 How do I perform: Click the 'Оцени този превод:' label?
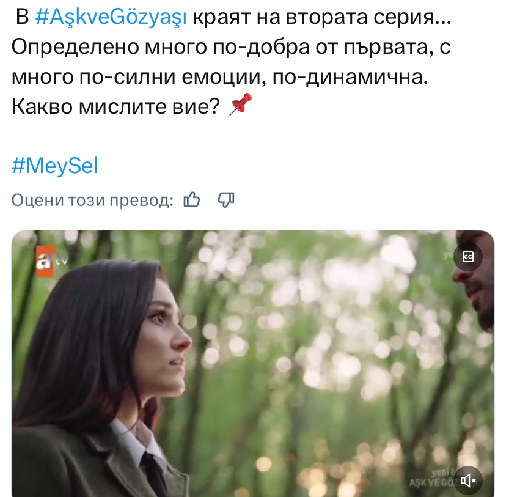tap(93, 200)
